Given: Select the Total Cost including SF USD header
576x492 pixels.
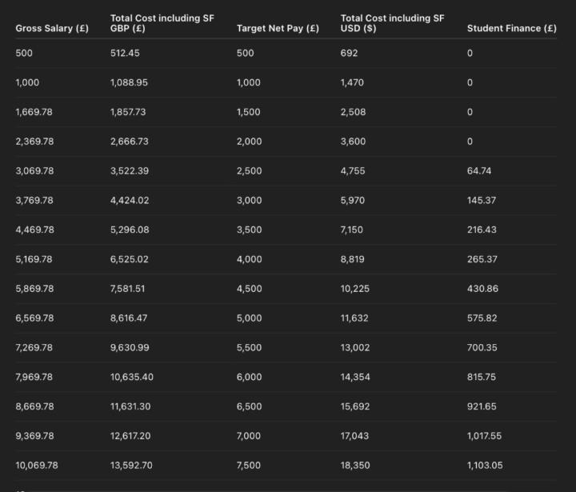Looking at the screenshot, I should 392,23.
